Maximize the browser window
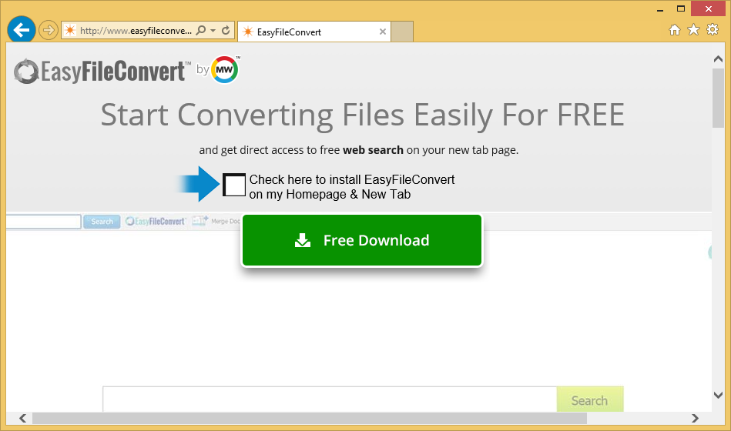731x431 pixels. 681,9
